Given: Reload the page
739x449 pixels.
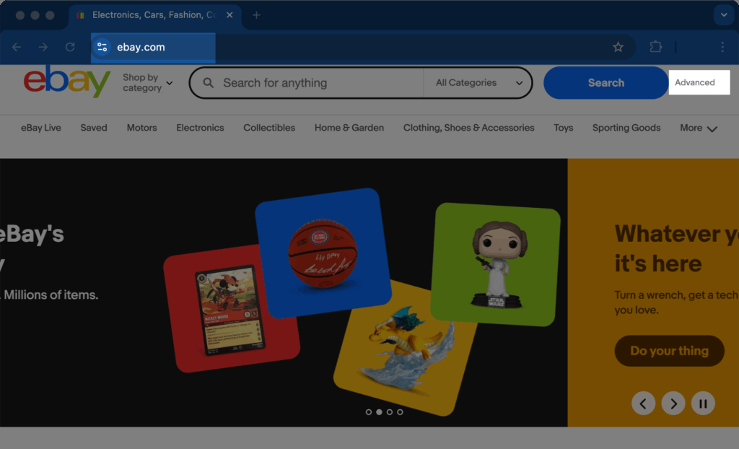Looking at the screenshot, I should [x=70, y=47].
